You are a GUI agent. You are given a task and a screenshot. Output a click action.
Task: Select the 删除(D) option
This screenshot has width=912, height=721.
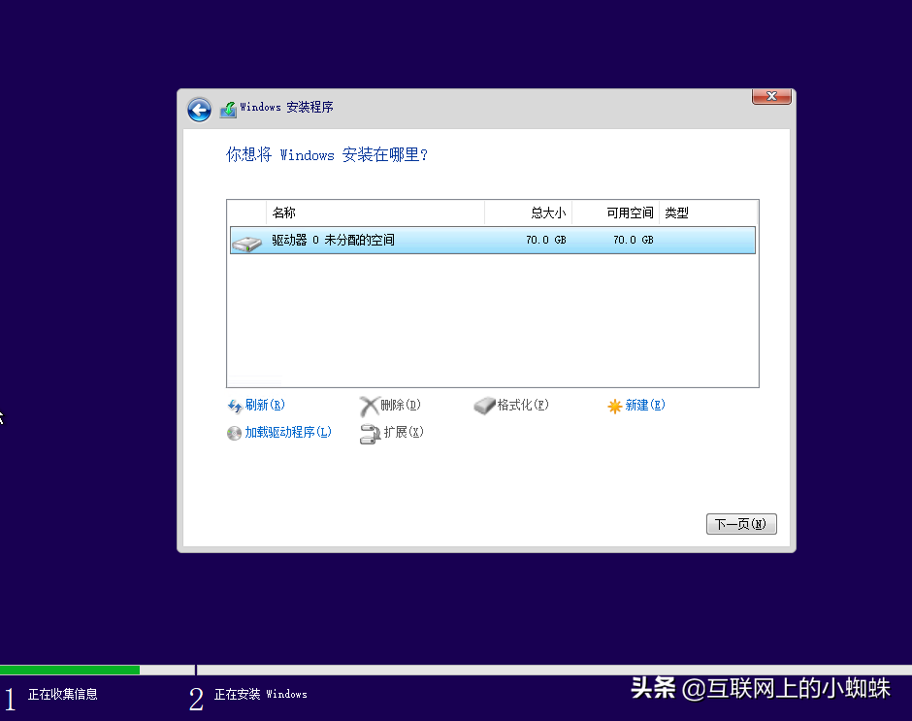point(401,406)
